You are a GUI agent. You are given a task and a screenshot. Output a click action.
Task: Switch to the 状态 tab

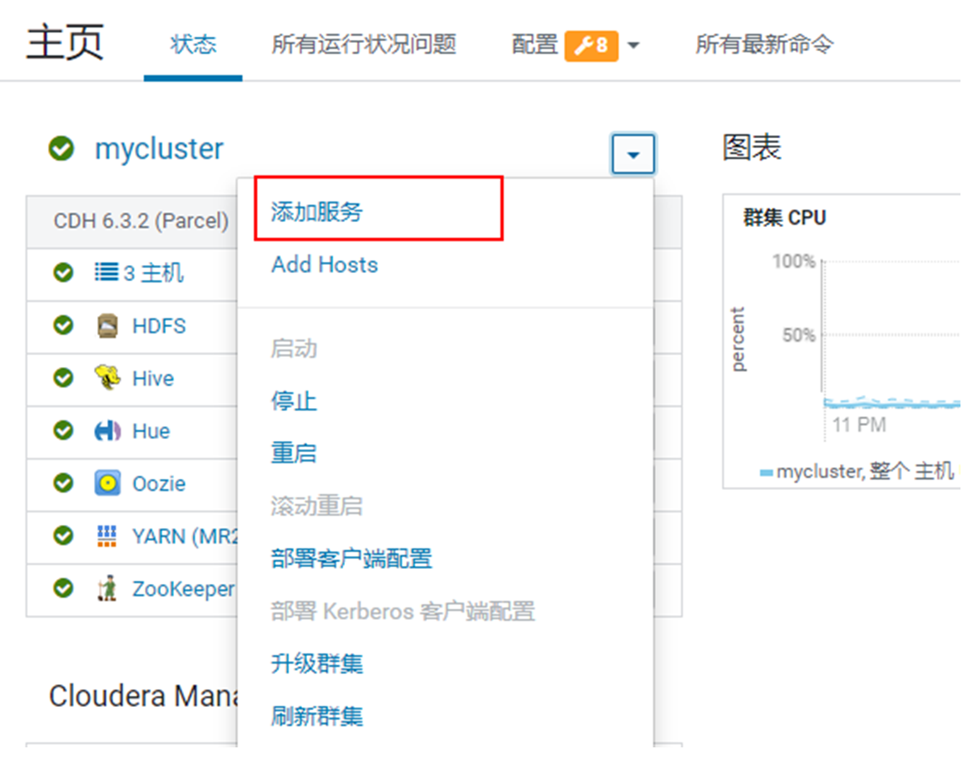coord(193,45)
